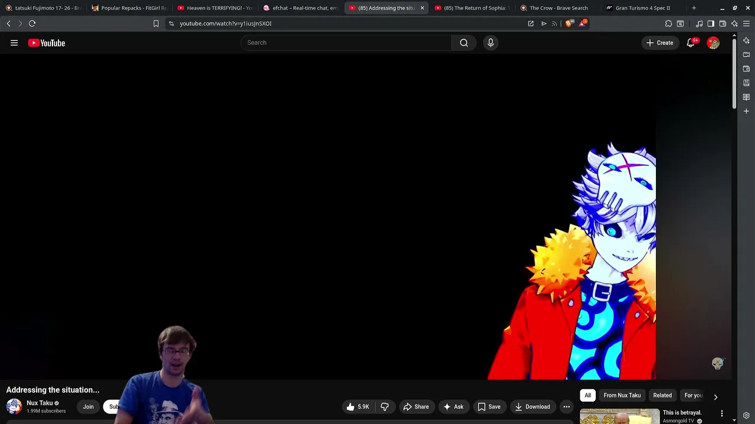Save the video to a playlist
Viewport: 755px width, 424px height.
tap(488, 406)
